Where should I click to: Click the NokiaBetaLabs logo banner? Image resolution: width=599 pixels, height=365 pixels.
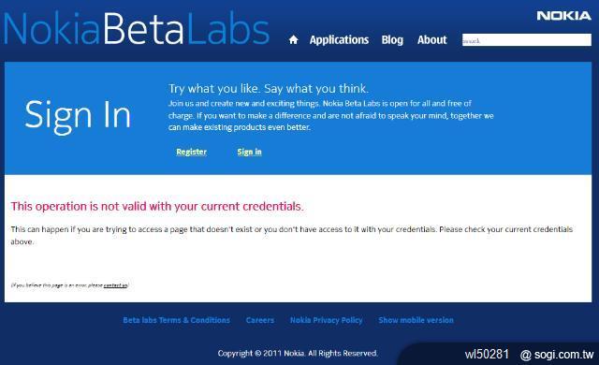pos(137,29)
